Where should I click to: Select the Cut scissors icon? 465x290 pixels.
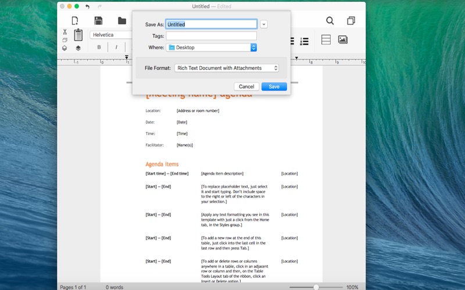[65, 32]
